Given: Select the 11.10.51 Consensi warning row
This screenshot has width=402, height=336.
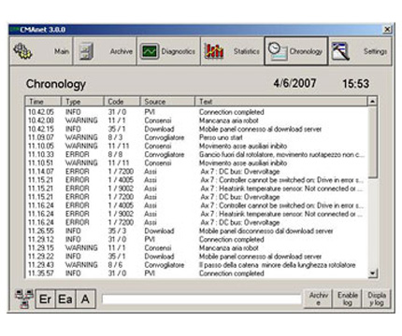Looking at the screenshot, I should [196, 163].
